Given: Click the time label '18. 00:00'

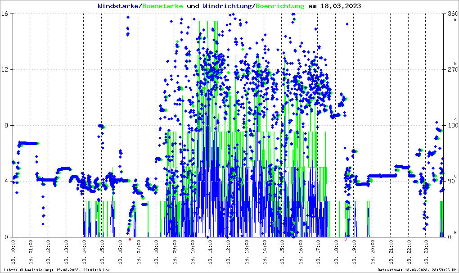Looking at the screenshot, I should click(13, 252).
